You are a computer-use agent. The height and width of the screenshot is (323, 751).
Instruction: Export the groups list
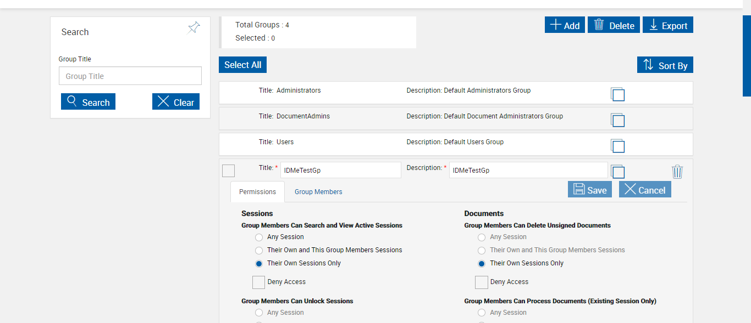tap(668, 25)
